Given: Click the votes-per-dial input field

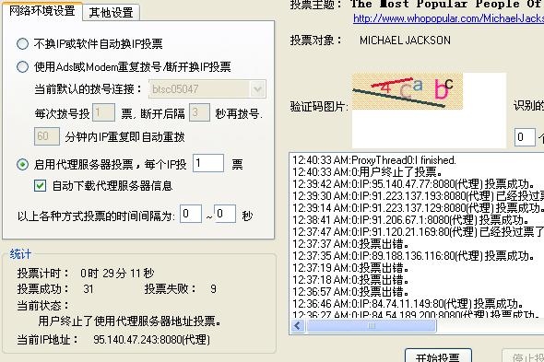Looking at the screenshot, I should (x=103, y=112).
